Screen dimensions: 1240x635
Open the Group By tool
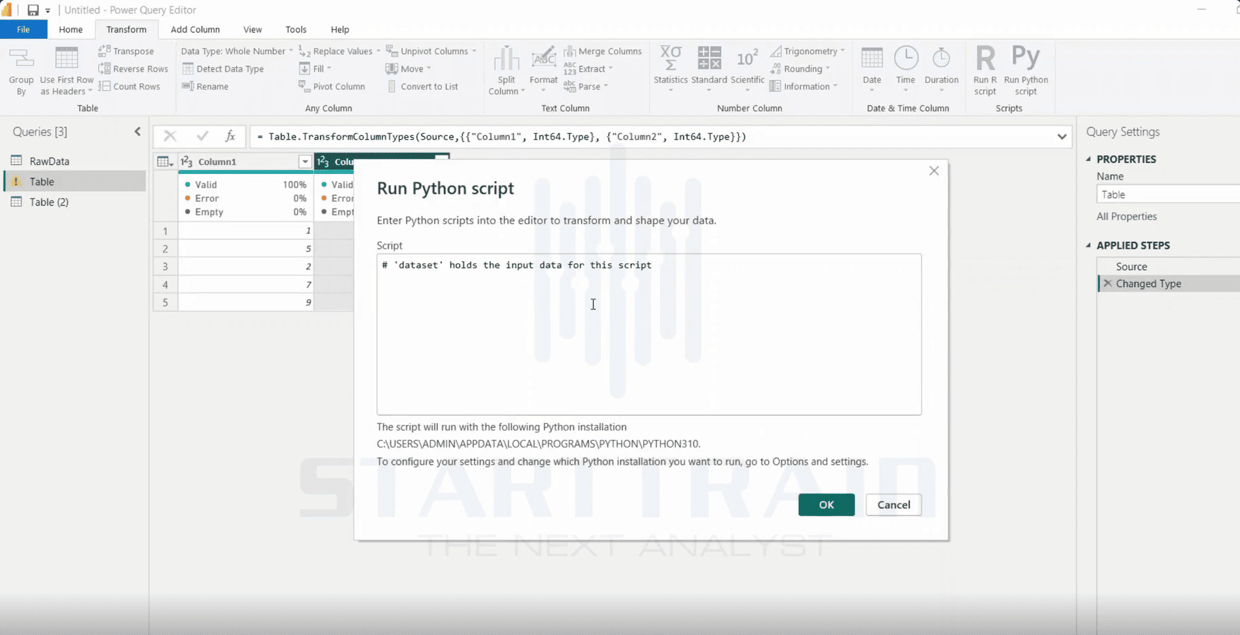[x=21, y=71]
